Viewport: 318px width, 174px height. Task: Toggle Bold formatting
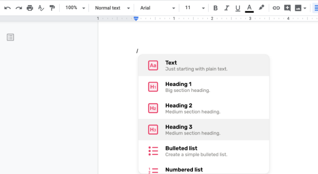pyautogui.click(x=215, y=8)
